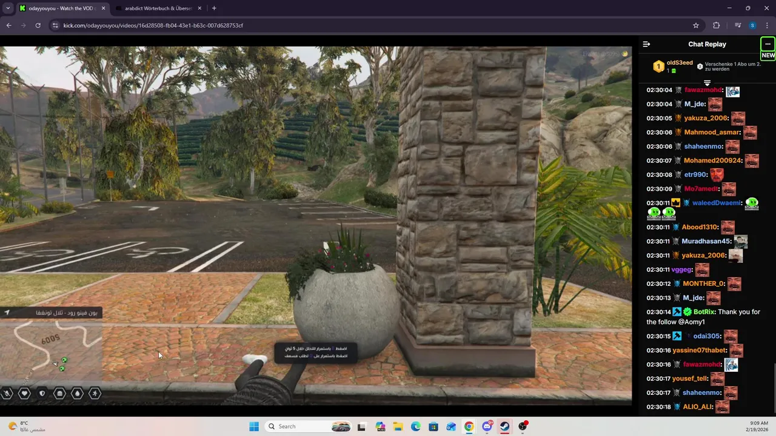The image size is (776, 436).
Task: Open Microsoft Store from the taskbar
Action: pos(433,426)
